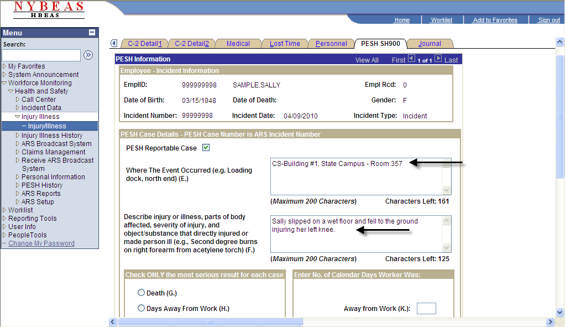
Task: Select Injury/Illness menu item
Action: click(x=50, y=126)
